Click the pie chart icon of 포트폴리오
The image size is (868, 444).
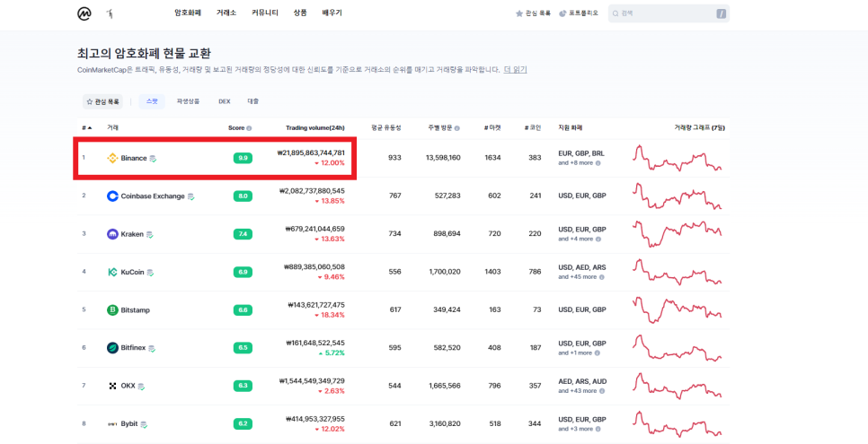click(x=563, y=13)
